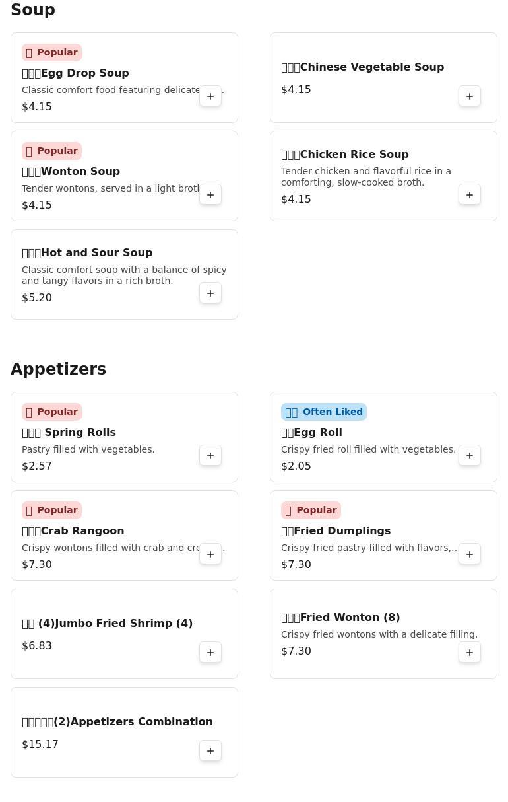This screenshot has width=508, height=802.
Task: Add Fried Dumplings using plus button
Action: (470, 554)
